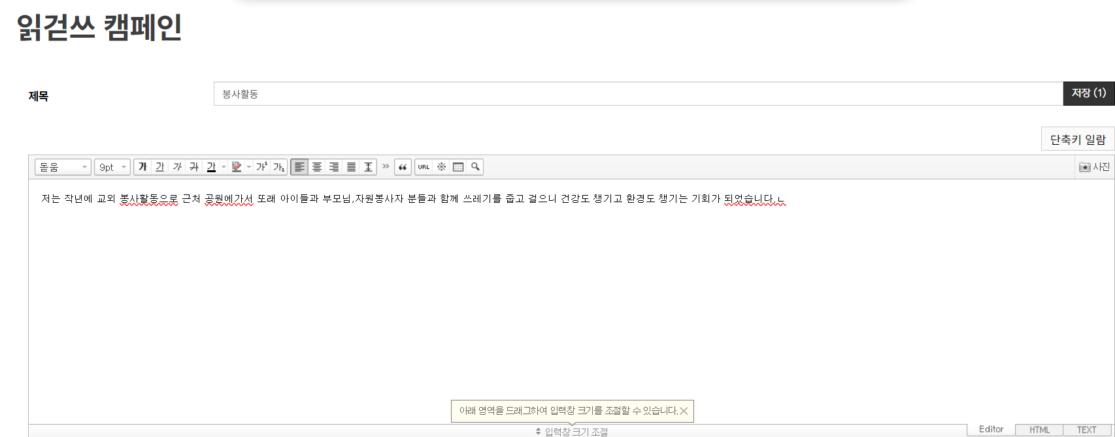Open find and replace tool
1115x437 pixels.
click(475, 167)
